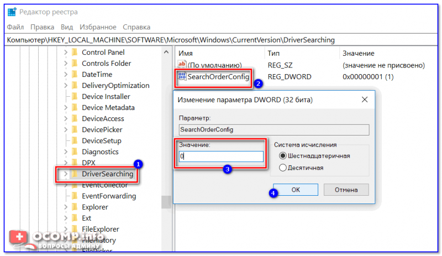Viewport: 442px width, 256px height.
Task: Select the FileExplorer key
Action: (x=101, y=229)
